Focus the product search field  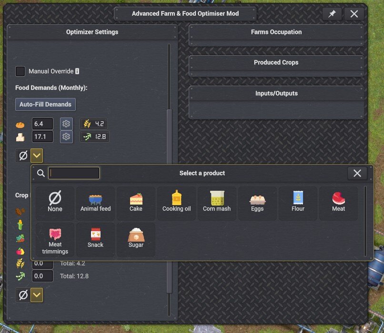tap(74, 173)
